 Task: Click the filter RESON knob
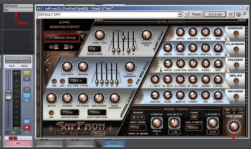click(83, 66)
